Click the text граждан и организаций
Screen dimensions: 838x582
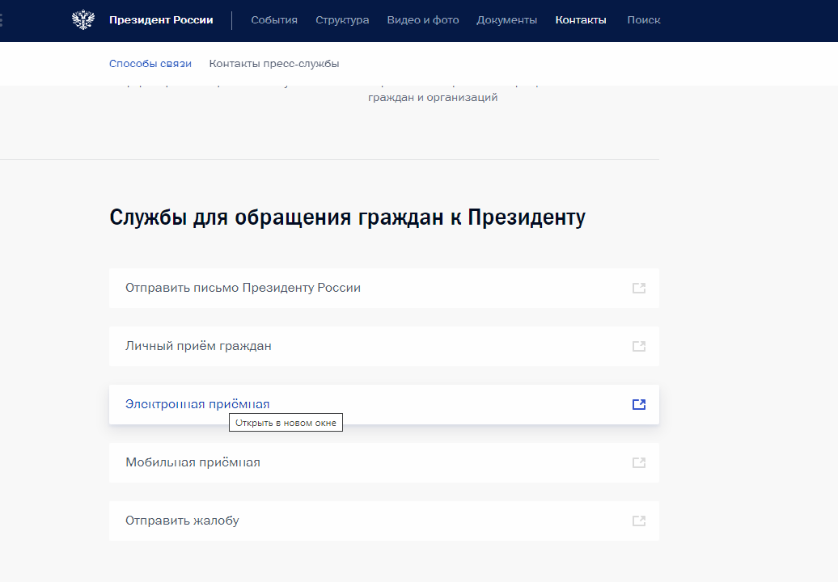pyautogui.click(x=433, y=98)
